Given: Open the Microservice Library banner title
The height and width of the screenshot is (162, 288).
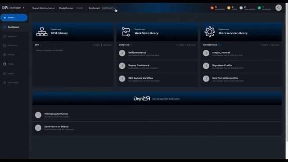Looking at the screenshot, I should 233,33.
